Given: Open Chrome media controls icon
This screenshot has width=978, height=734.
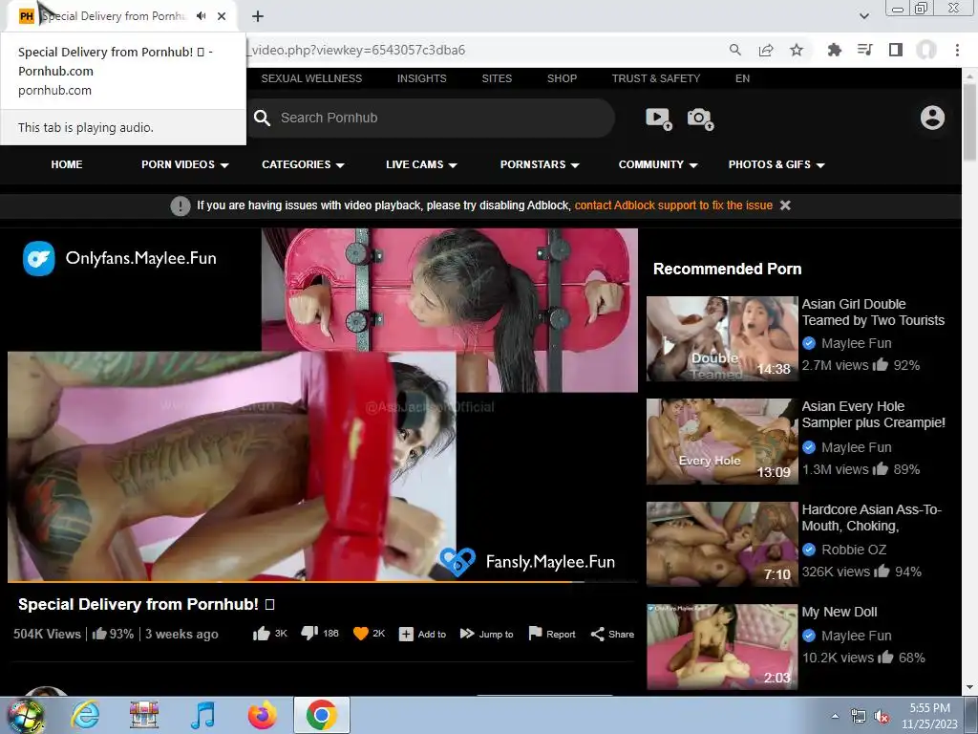Looking at the screenshot, I should 865,50.
